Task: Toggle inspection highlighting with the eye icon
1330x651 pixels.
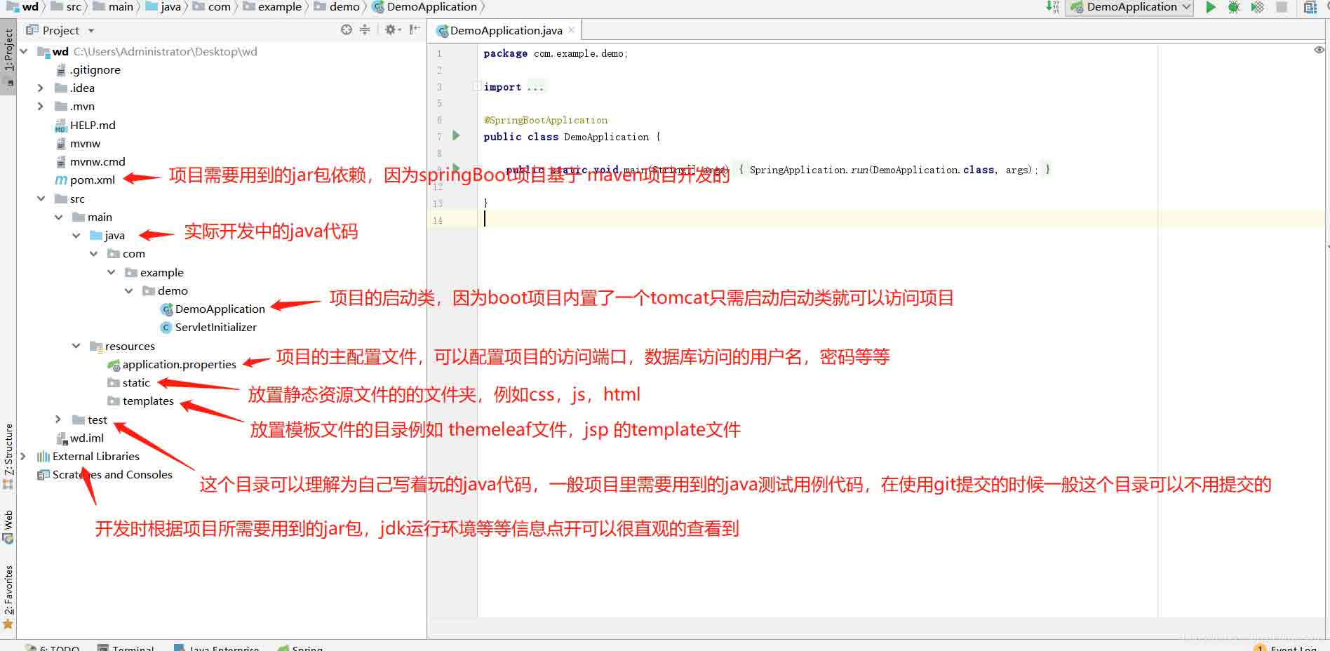Action: click(1318, 51)
